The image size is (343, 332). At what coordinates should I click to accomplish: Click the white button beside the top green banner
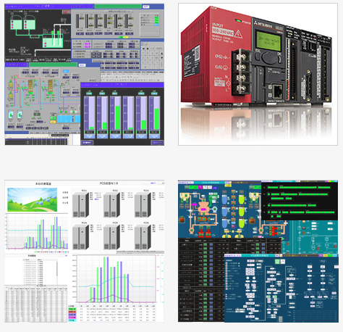click(x=146, y=7)
